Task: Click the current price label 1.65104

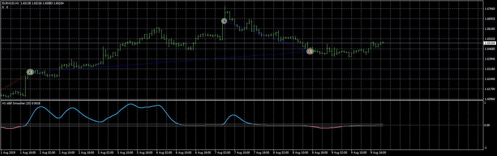Action: pyautogui.click(x=489, y=43)
